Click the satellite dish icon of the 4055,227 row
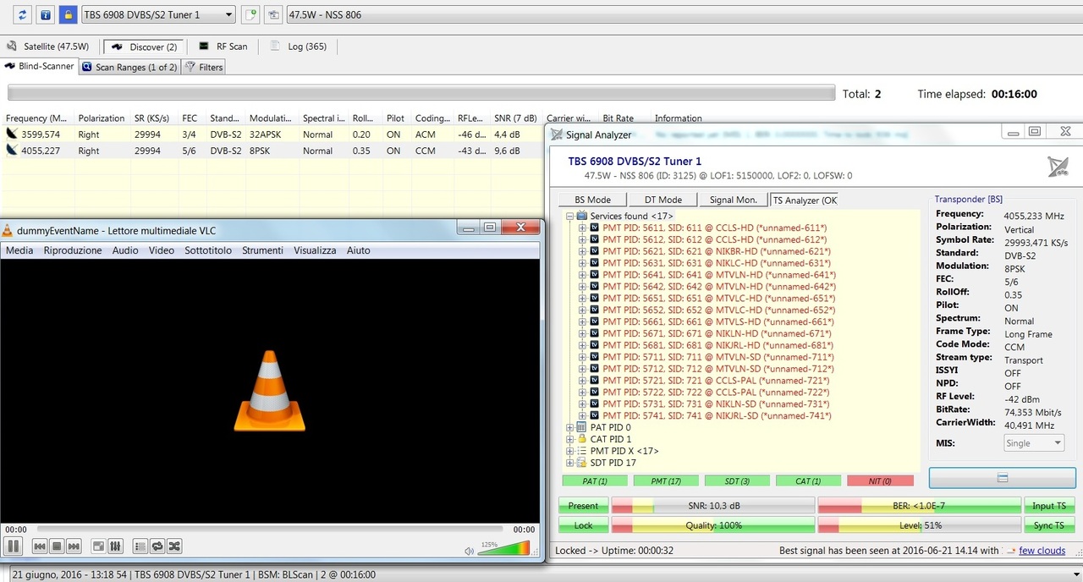The width and height of the screenshot is (1083, 582). (x=12, y=151)
